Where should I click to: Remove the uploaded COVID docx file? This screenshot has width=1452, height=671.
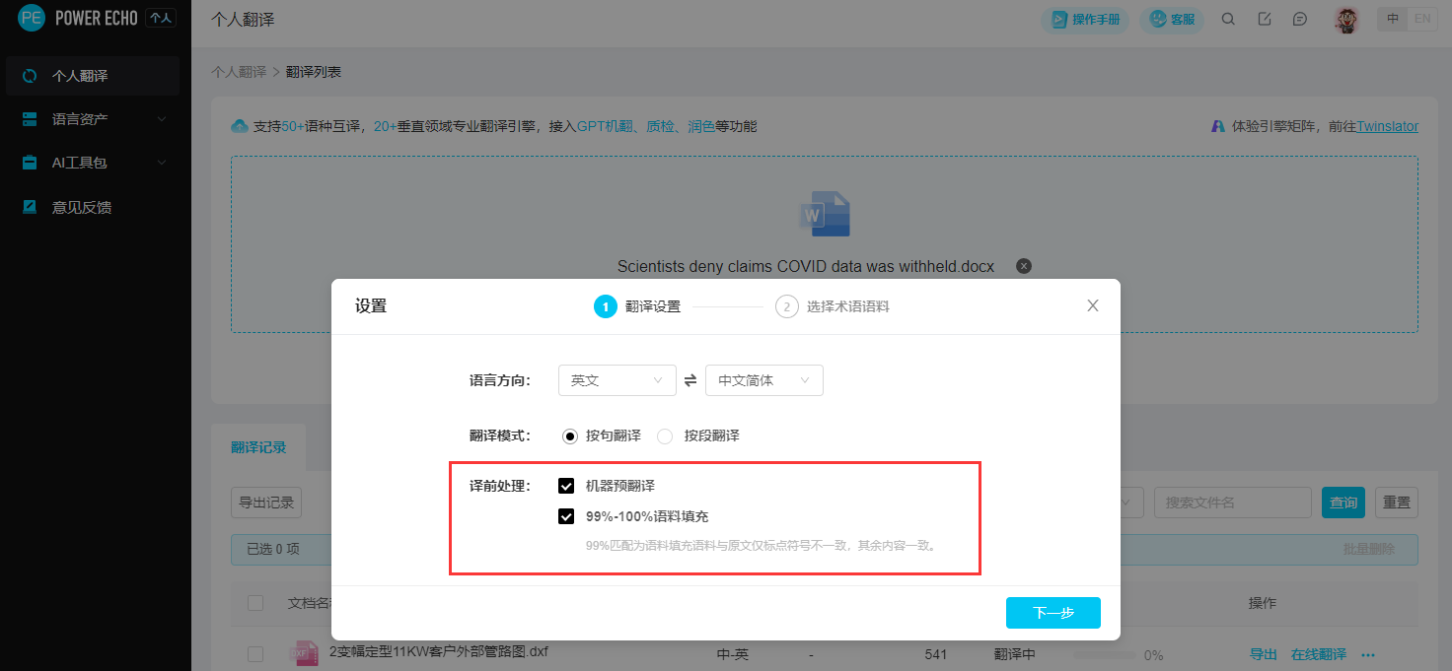pyautogui.click(x=1023, y=265)
